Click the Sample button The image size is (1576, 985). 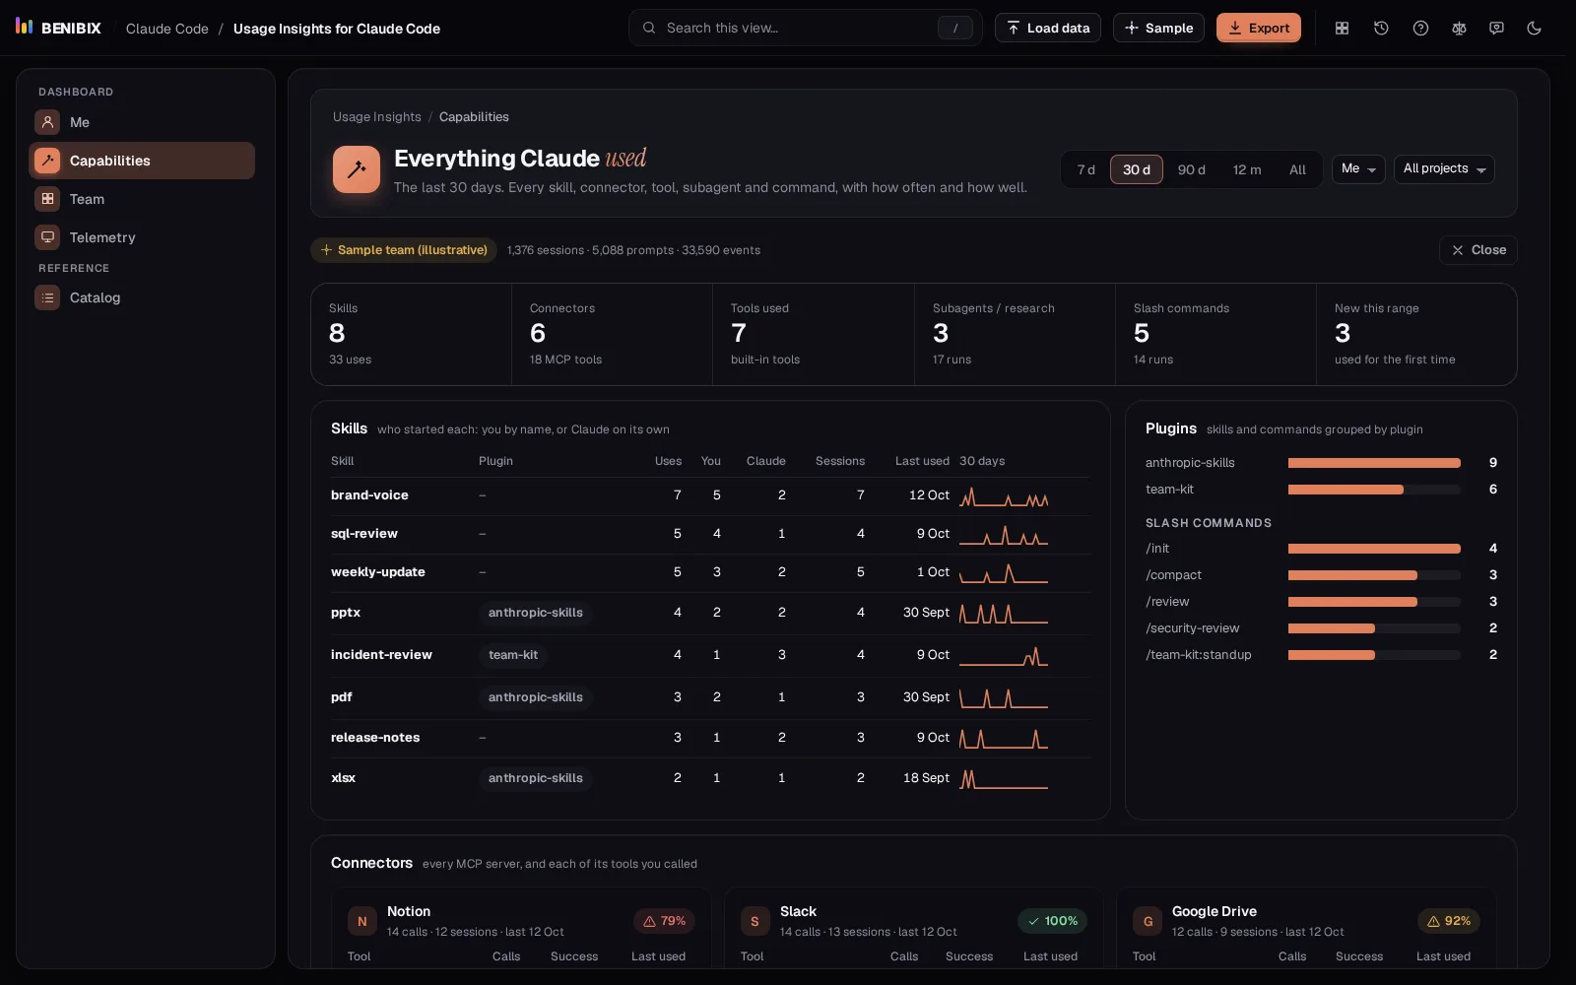point(1158,28)
